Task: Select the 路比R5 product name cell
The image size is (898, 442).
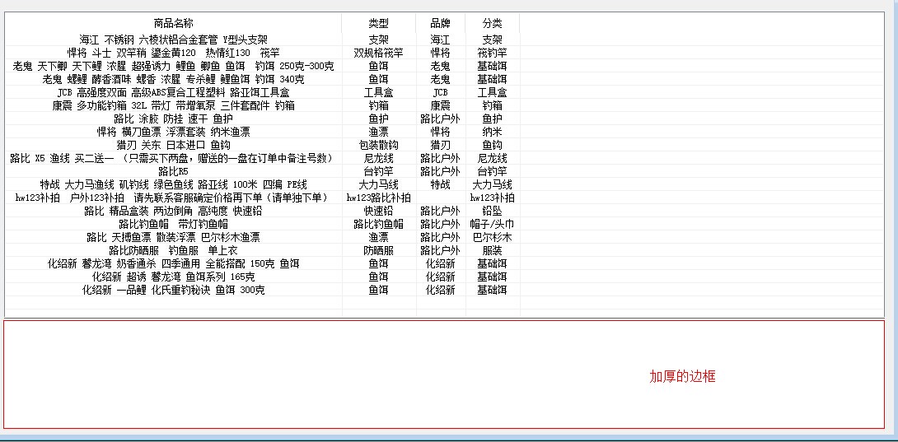Action: 174,171
